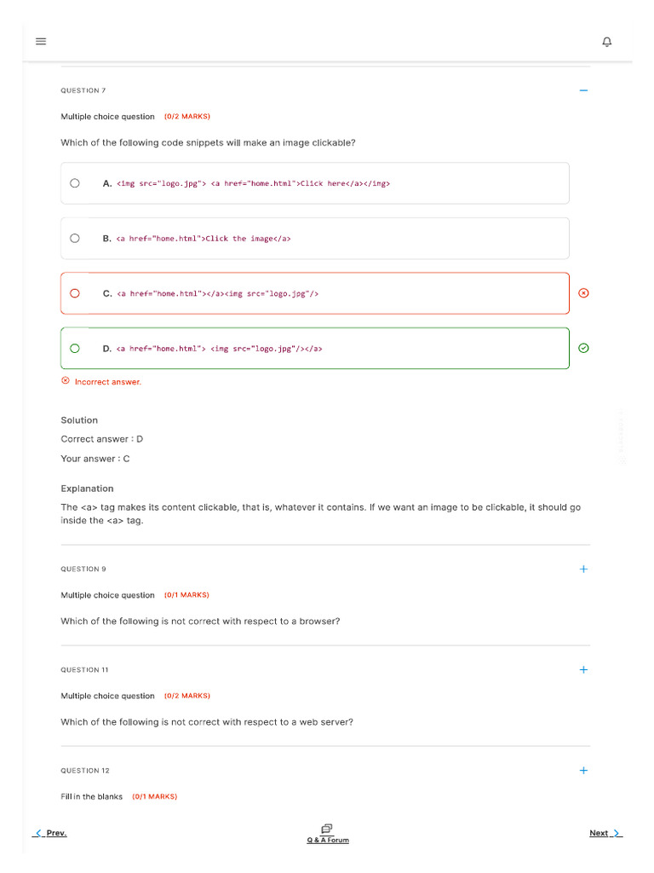Go to previous page via Prev link
Image resolution: width=654 pixels, height=873 pixels.
[56, 833]
